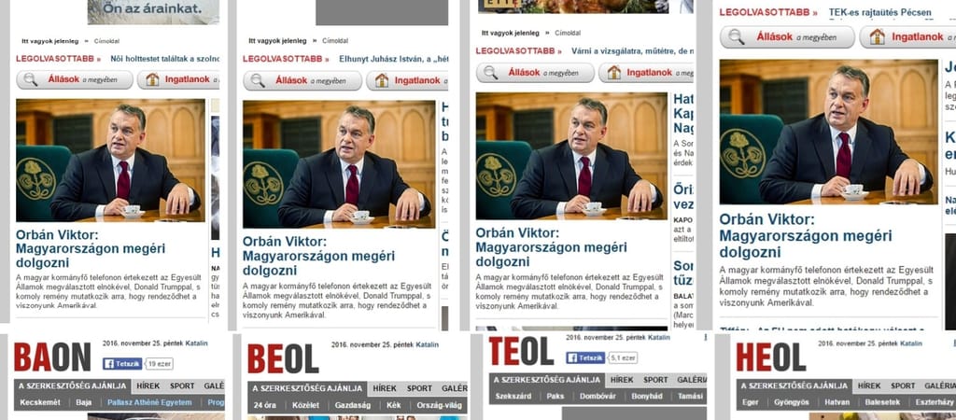Read the TEK-es rajtaütés Pécsen headline
Screen dimensions: 956x420
point(879,12)
